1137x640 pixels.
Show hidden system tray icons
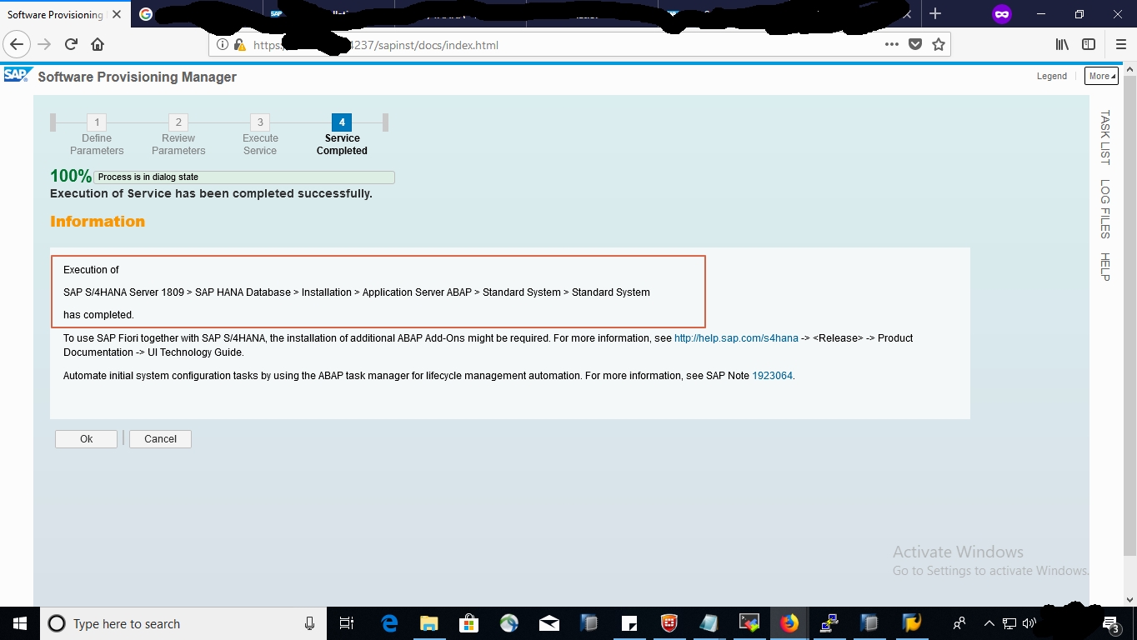[x=989, y=623]
